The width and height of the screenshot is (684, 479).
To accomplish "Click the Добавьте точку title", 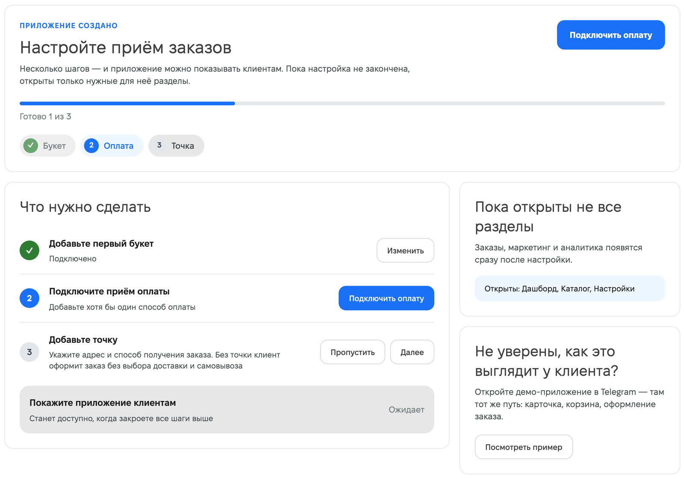I will pos(83,340).
